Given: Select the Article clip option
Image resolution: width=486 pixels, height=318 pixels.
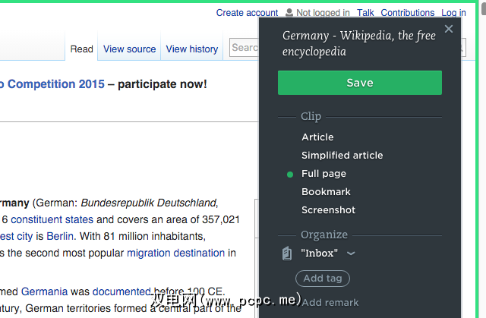Looking at the screenshot, I should (317, 137).
